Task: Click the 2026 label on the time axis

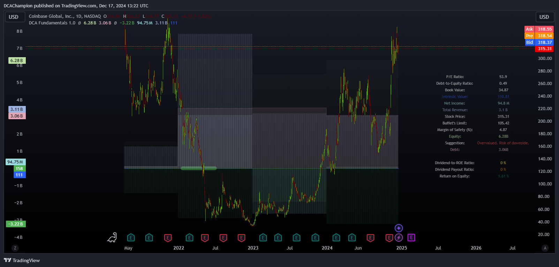Action: [476, 248]
